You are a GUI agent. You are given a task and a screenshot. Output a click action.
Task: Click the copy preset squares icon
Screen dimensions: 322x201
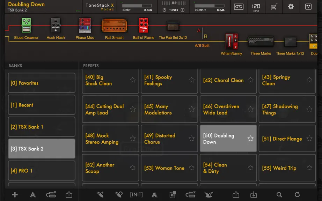click(173, 194)
